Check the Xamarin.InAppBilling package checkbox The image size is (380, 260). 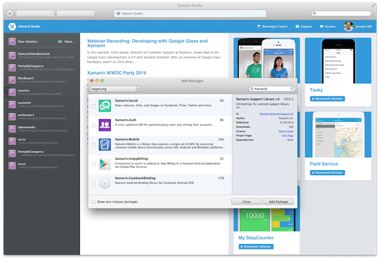94,165
